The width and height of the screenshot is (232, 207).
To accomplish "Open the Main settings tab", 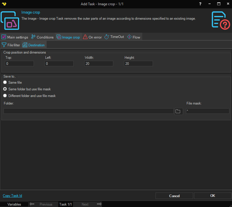I will 15,37.
